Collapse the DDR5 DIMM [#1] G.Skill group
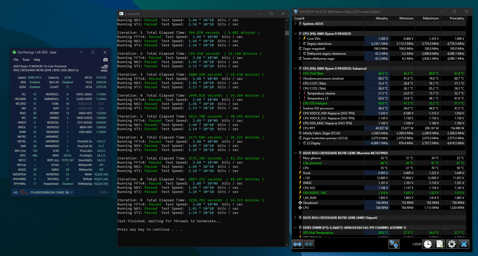 [295, 227]
